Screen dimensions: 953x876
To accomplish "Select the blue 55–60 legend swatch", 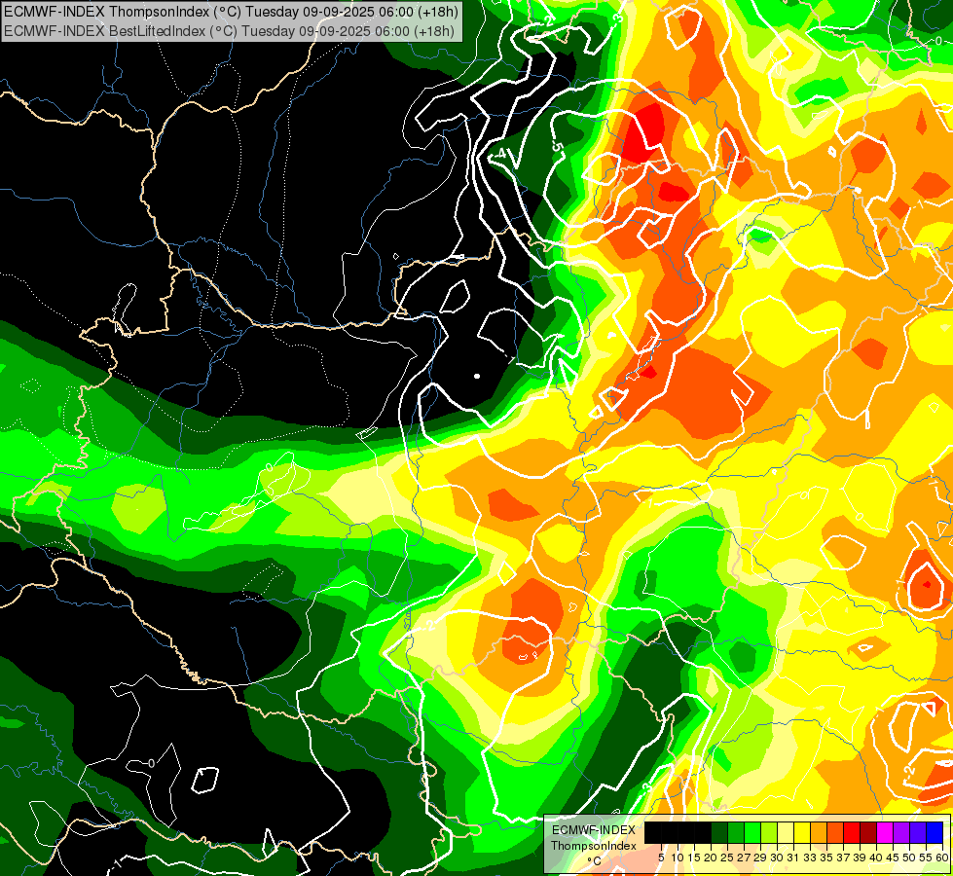I will click(935, 833).
